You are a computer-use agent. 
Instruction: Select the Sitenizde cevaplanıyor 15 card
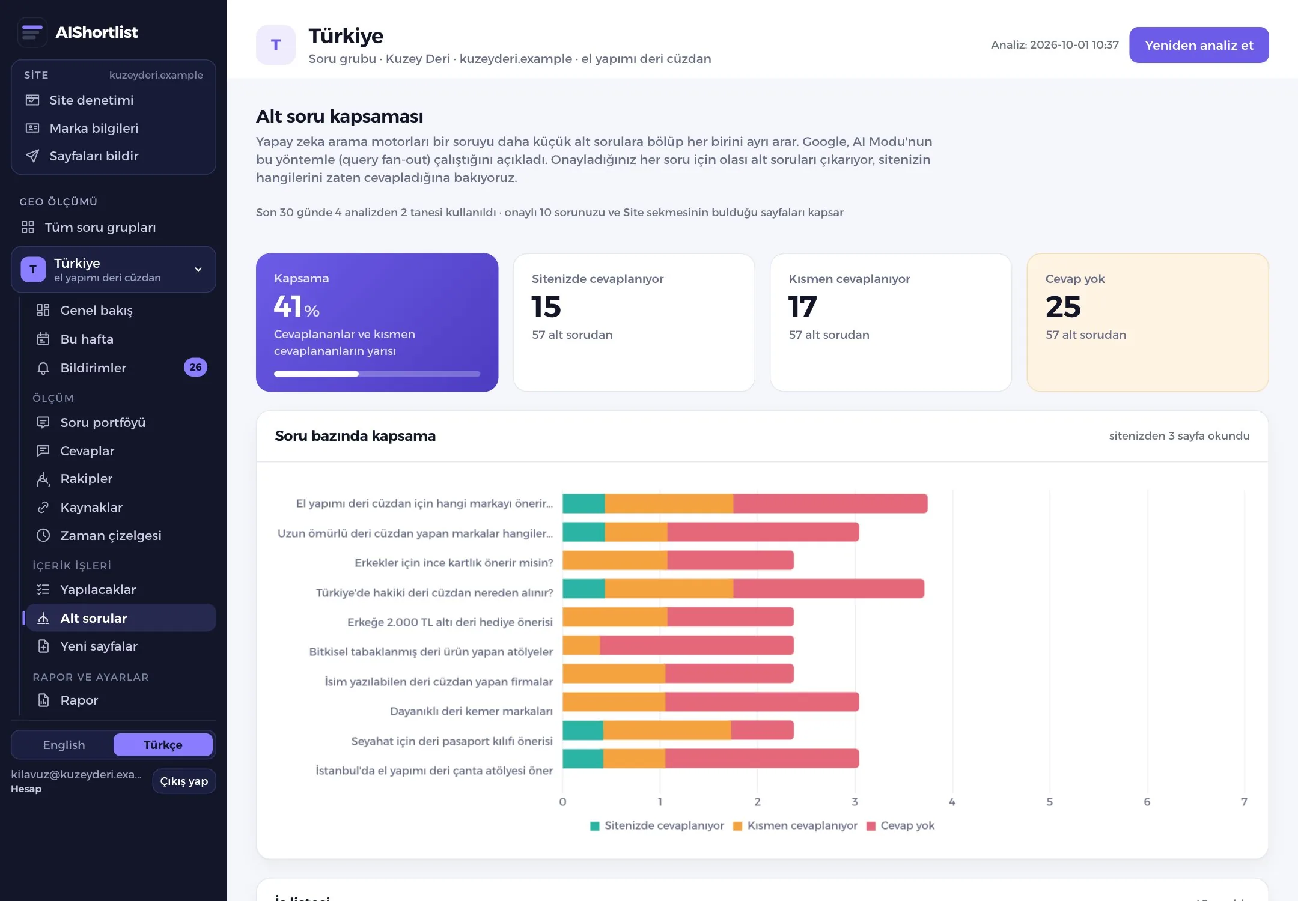(634, 323)
